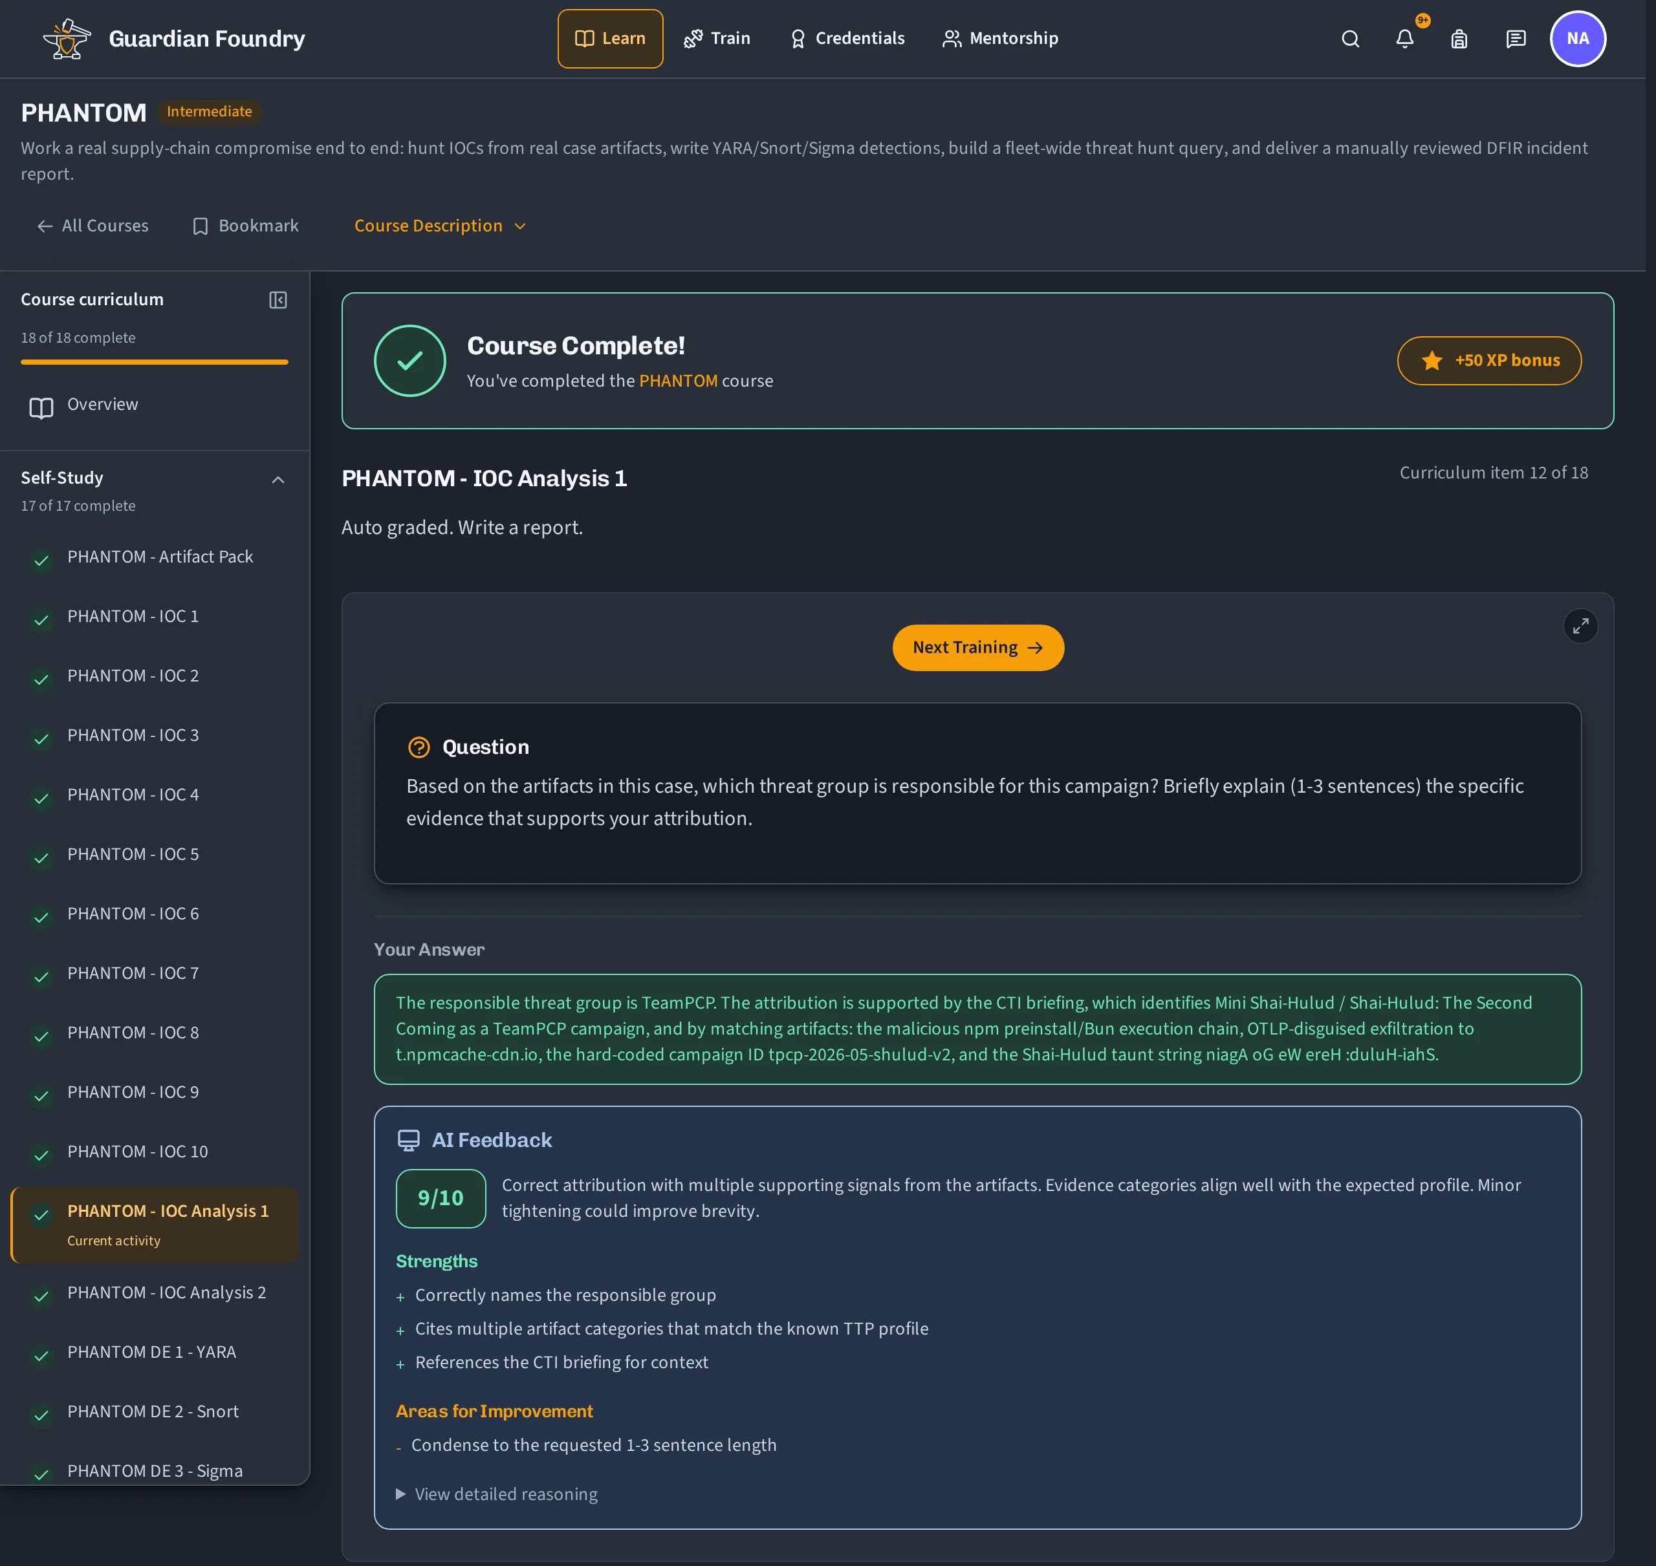Click the Overview book icon

point(41,407)
